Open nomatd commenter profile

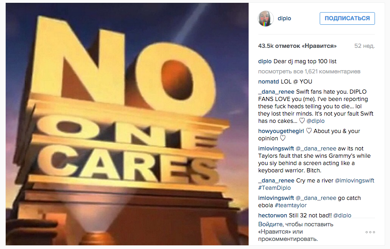(269, 82)
